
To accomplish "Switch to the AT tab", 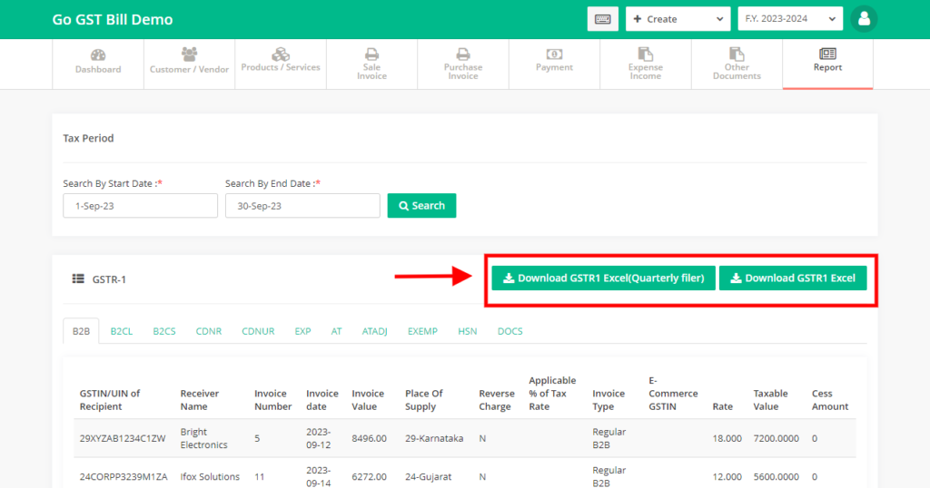I will [x=336, y=331].
